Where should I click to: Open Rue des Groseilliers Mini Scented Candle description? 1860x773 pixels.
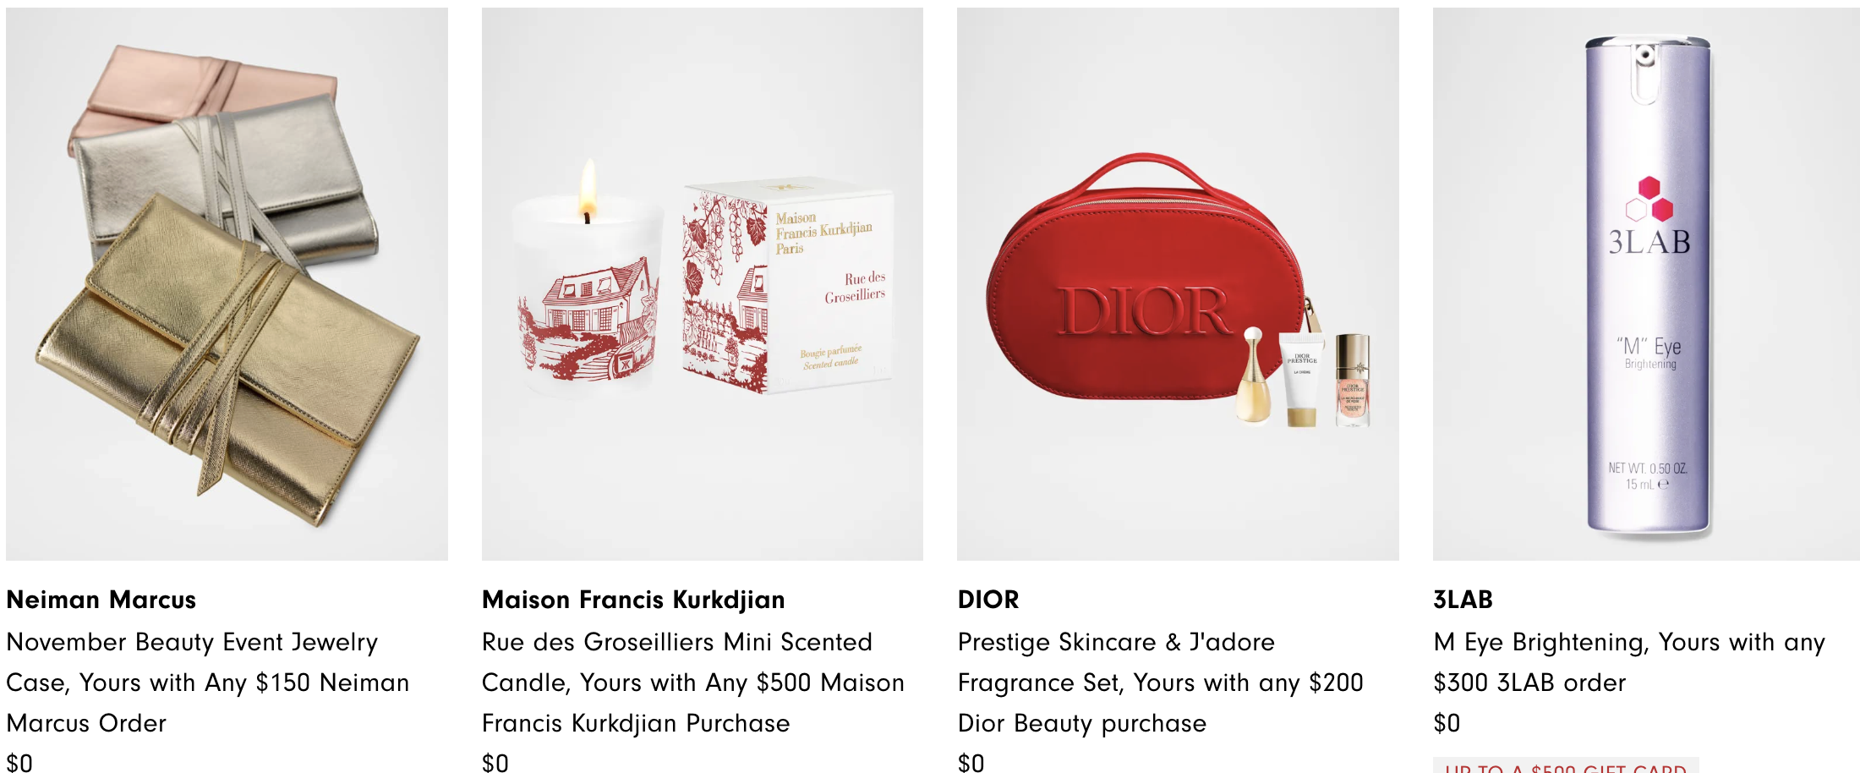[x=693, y=683]
